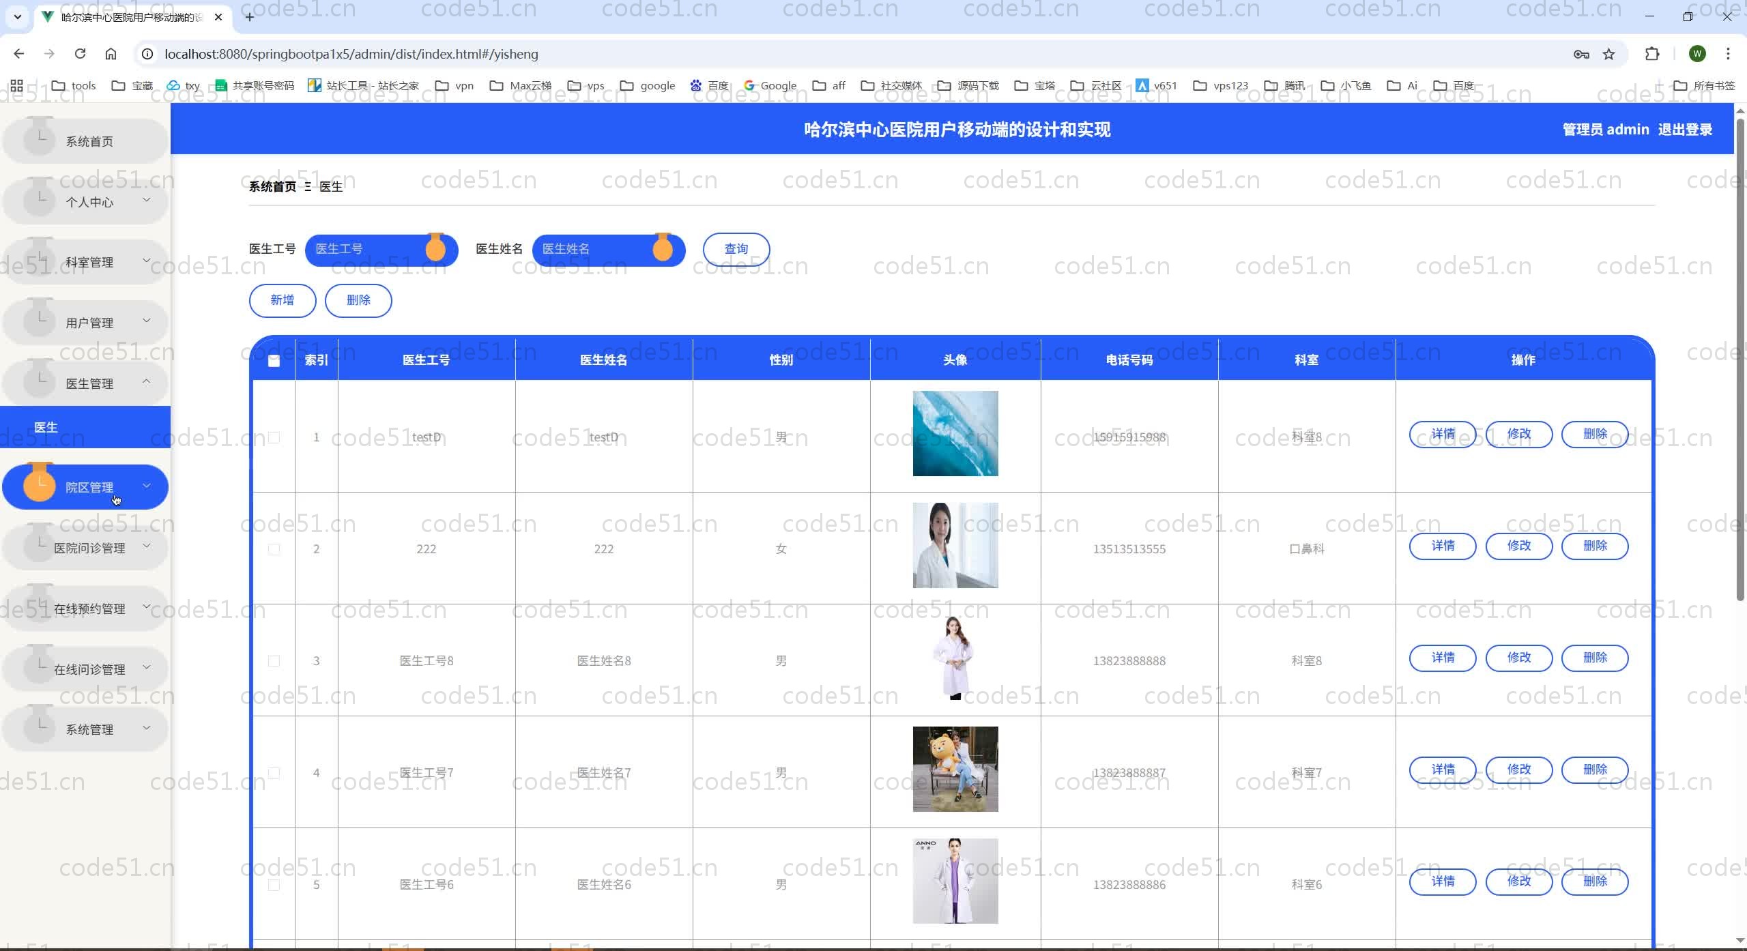The image size is (1747, 951).
Task: Select the 医生 submenu item
Action: point(46,427)
